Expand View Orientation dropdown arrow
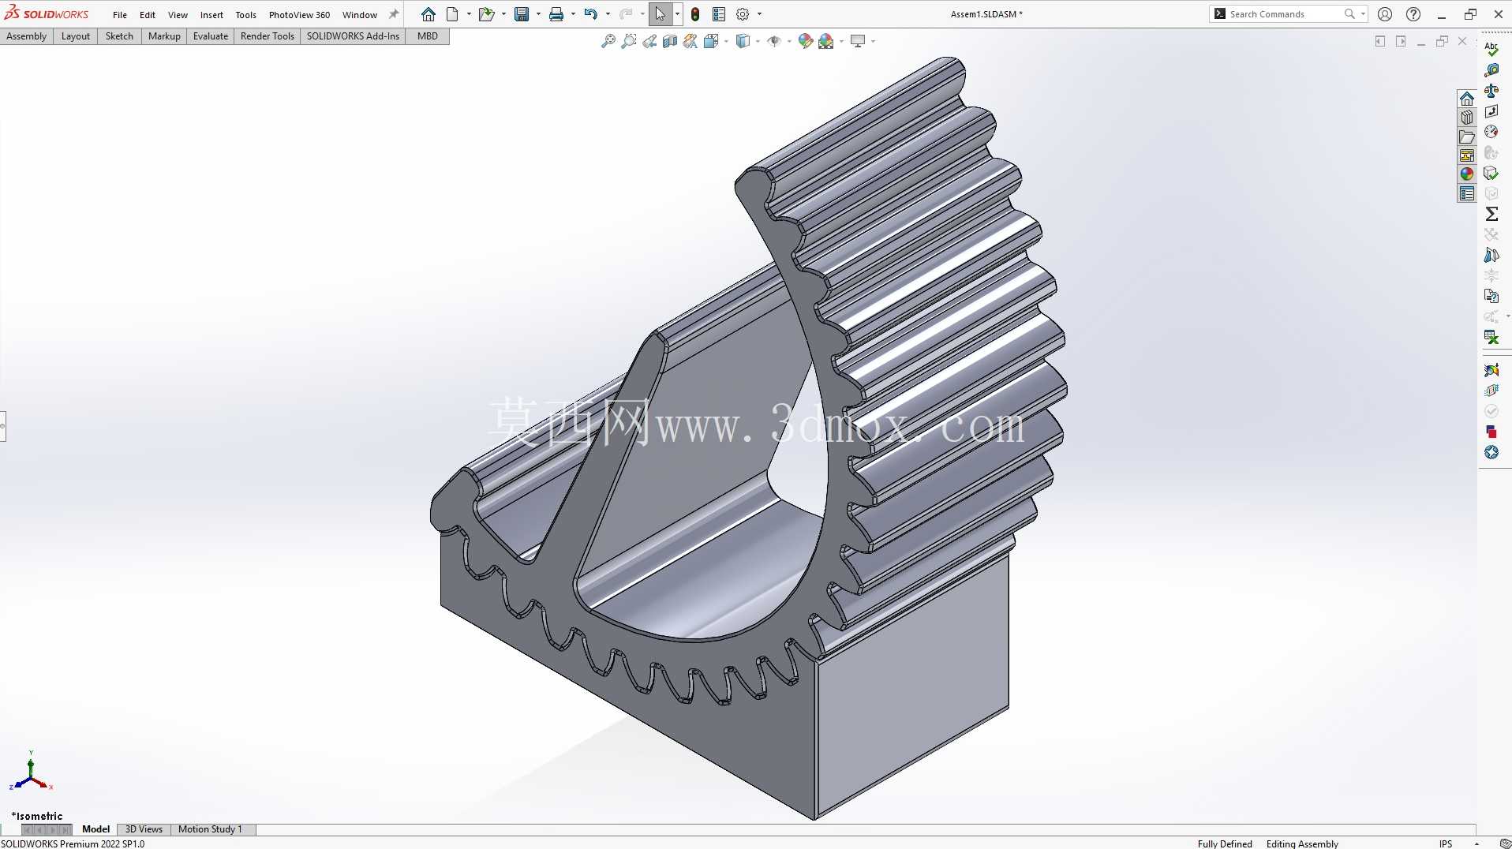The width and height of the screenshot is (1512, 849). click(726, 41)
